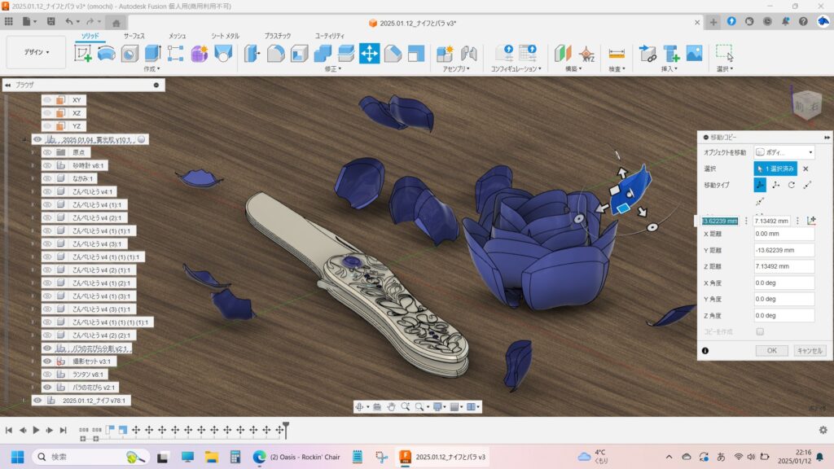Confirm the move with OK button

point(771,351)
